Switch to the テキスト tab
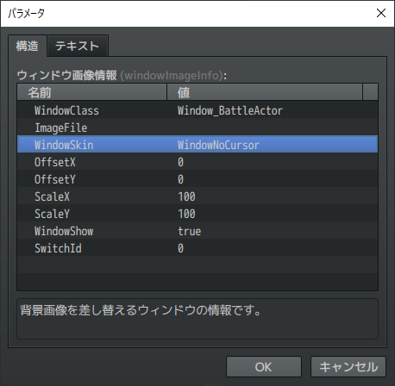The image size is (395, 386). 78,46
